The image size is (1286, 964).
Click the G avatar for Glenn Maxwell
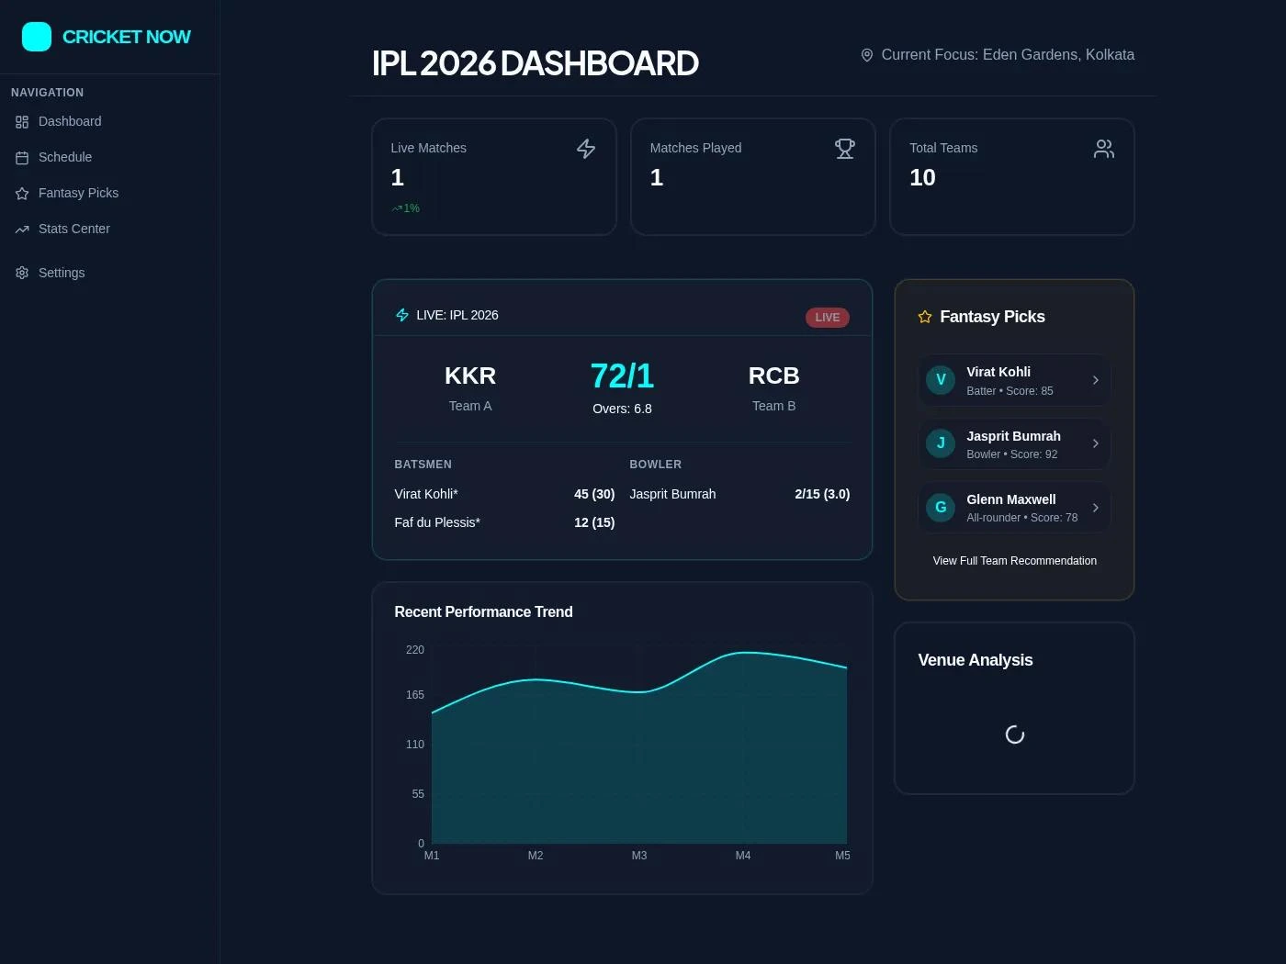pos(941,508)
